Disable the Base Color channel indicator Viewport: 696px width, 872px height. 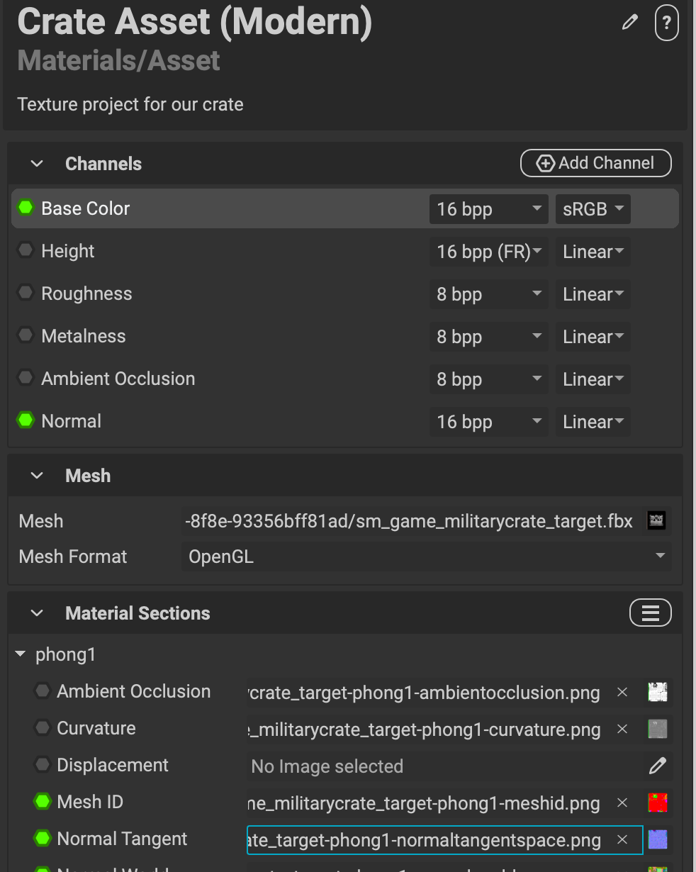tap(26, 208)
